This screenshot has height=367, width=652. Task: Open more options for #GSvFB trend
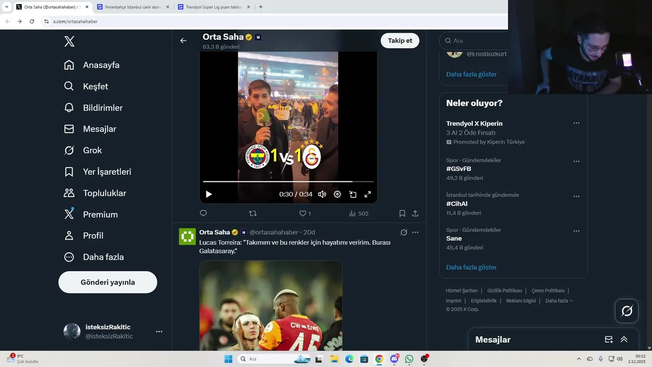tap(577, 162)
